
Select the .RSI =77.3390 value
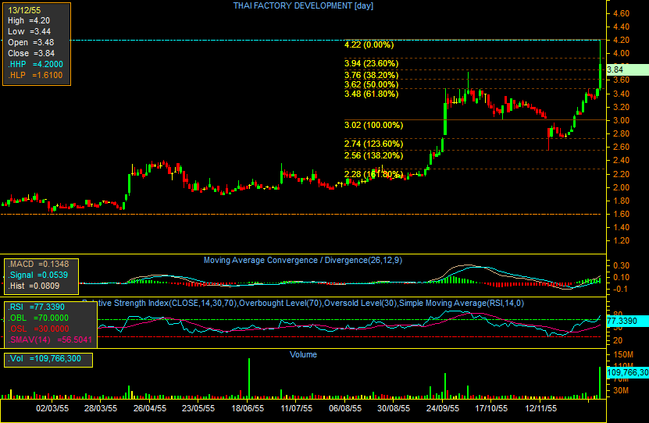coord(37,307)
